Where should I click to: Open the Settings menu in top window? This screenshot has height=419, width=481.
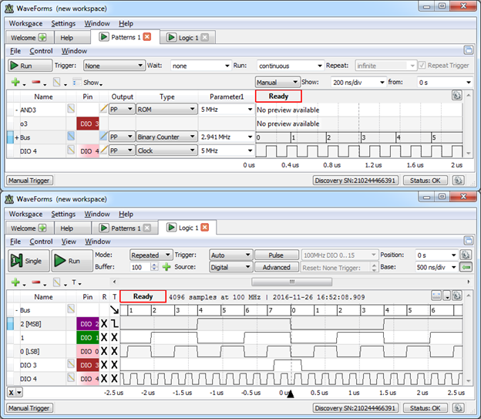pyautogui.click(x=63, y=23)
